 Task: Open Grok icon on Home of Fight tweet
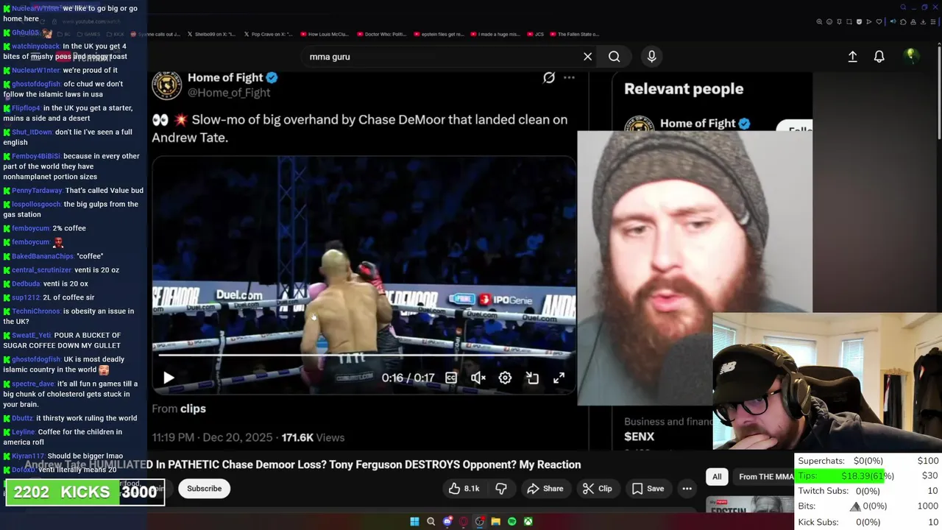(x=549, y=77)
